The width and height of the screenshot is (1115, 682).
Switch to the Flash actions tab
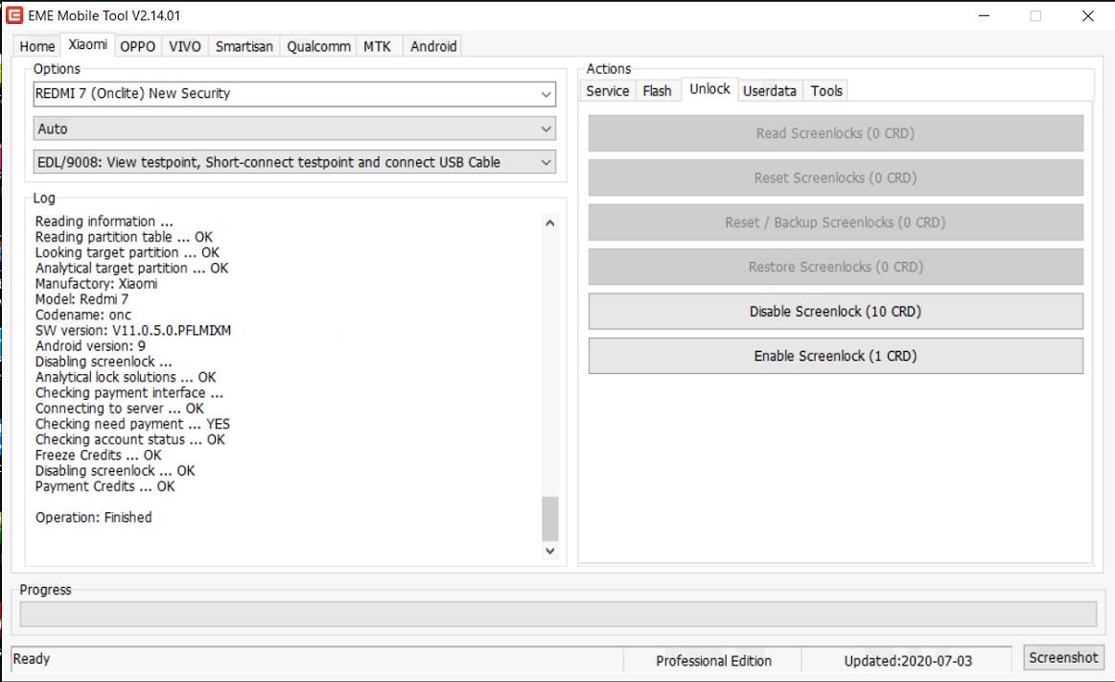pyautogui.click(x=657, y=91)
